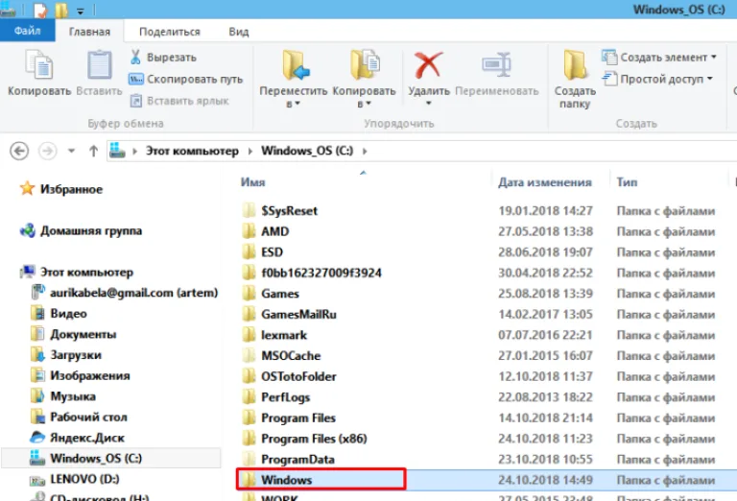Viewport: 737px width, 501px height.
Task: Click the Paste (Вставить) clipboard icon
Action: point(99,65)
